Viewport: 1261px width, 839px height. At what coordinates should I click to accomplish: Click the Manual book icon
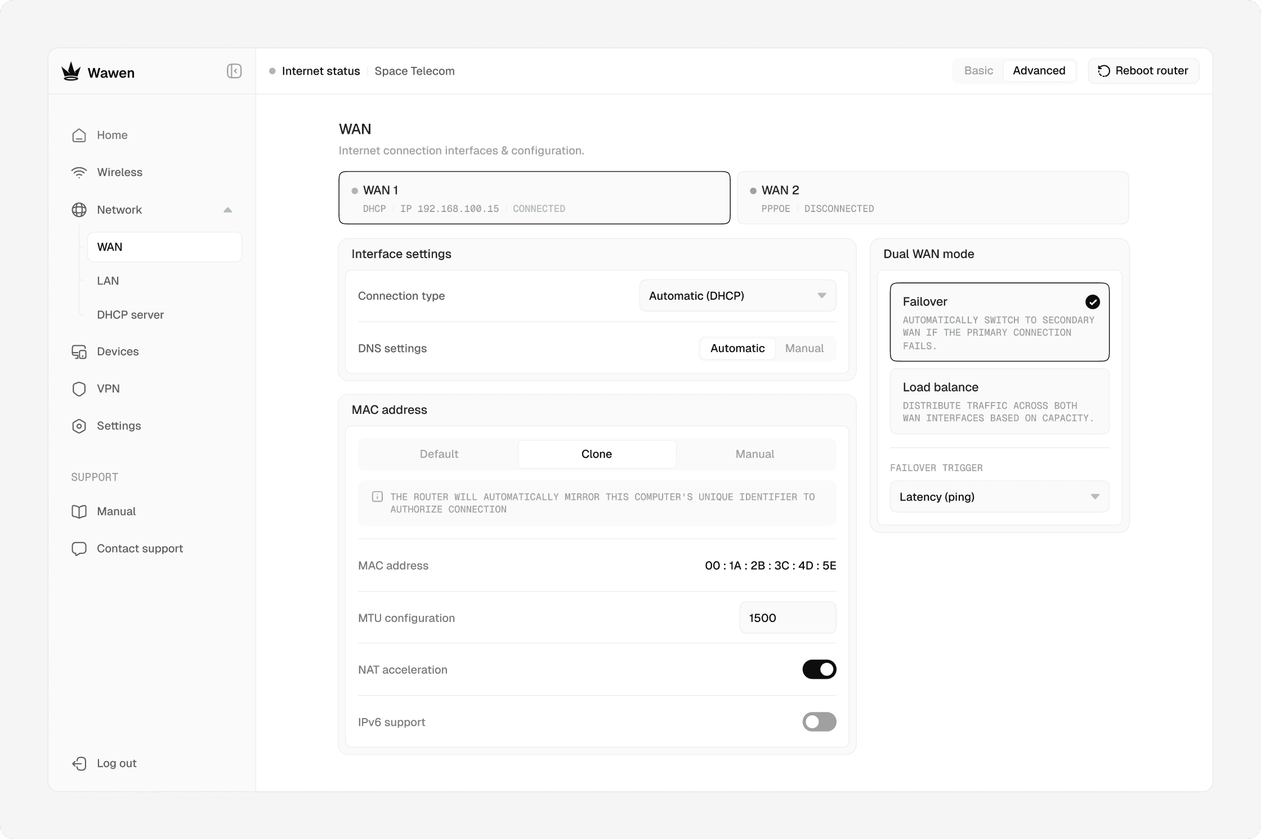(79, 512)
